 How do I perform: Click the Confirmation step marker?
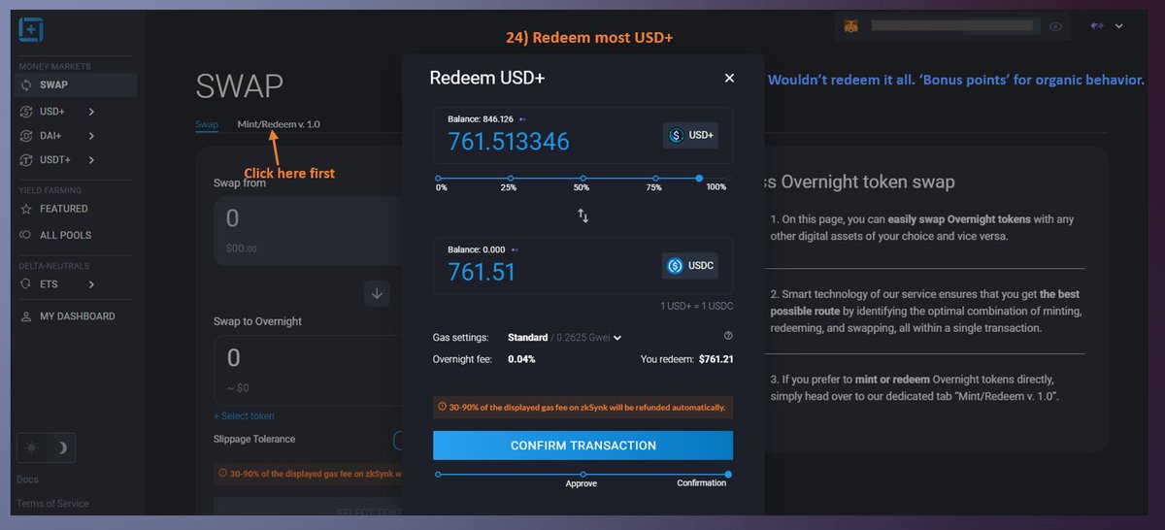click(728, 475)
